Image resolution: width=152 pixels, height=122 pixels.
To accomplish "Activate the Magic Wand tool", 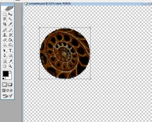I will 10,19.
